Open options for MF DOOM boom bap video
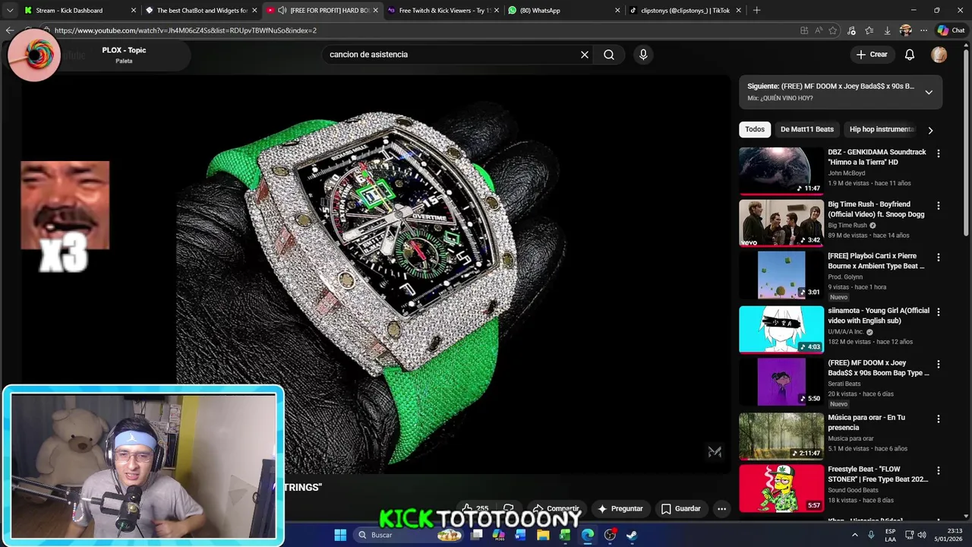The height and width of the screenshot is (547, 972). click(939, 365)
